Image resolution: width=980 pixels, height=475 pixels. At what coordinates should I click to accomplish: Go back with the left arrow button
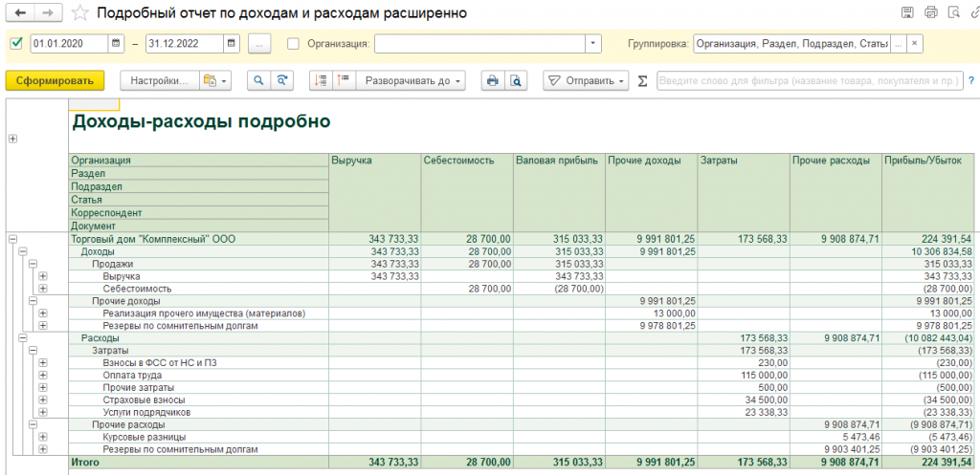(20, 12)
